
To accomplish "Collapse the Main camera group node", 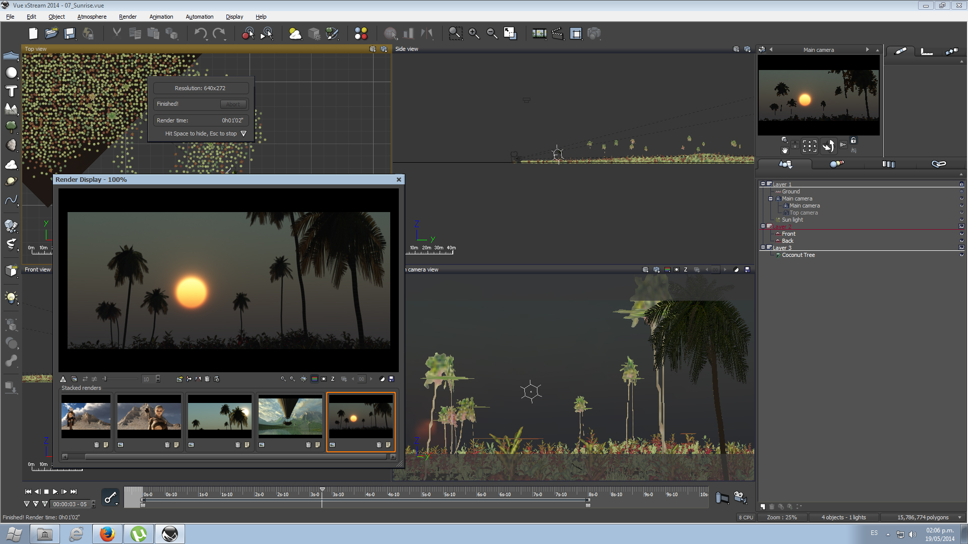I will [x=770, y=199].
